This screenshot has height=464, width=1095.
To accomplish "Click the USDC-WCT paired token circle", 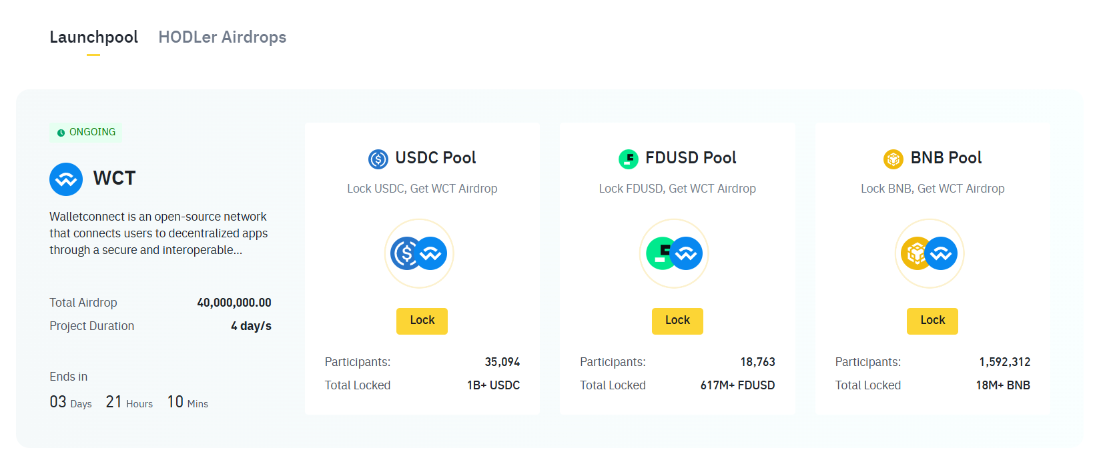I will coord(419,253).
